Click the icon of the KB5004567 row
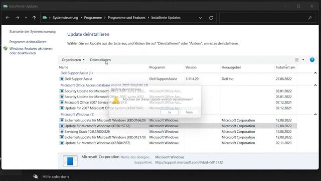Screen dimensions: 321x181 [x=62, y=143]
